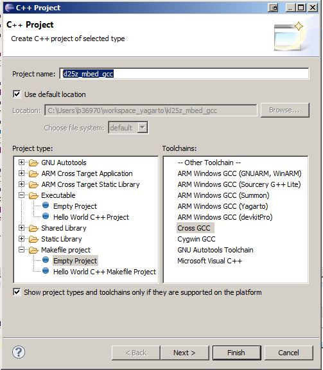Select ARM Cross Target Application text
323x370 pixels.
pyautogui.click(x=87, y=173)
